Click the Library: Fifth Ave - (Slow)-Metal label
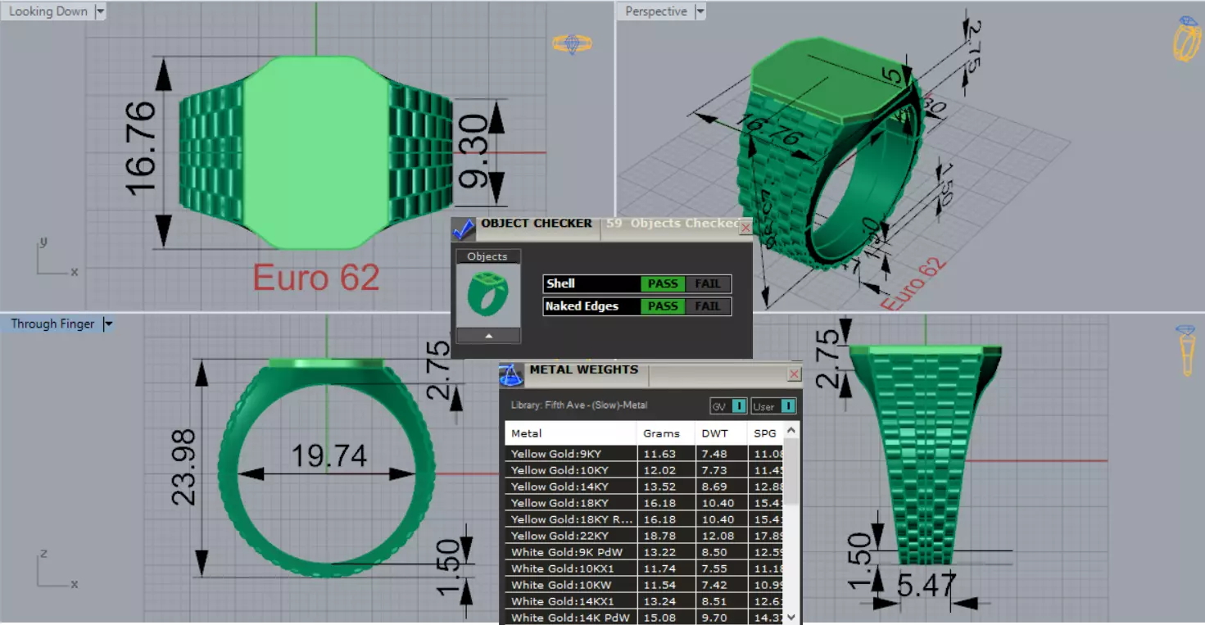The height and width of the screenshot is (625, 1205). pyautogui.click(x=578, y=405)
